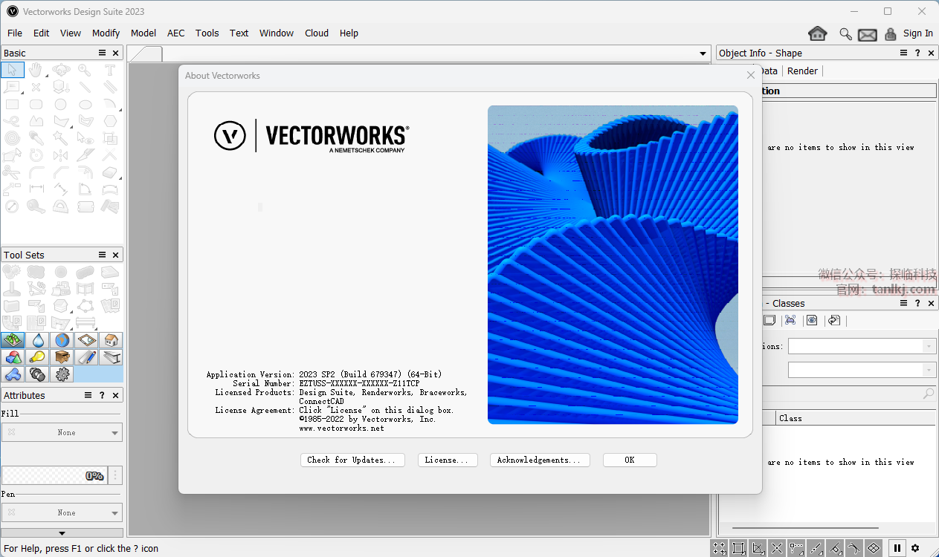The height and width of the screenshot is (557, 939).
Task: Open the document tab list dropdown arrow
Action: click(x=703, y=53)
